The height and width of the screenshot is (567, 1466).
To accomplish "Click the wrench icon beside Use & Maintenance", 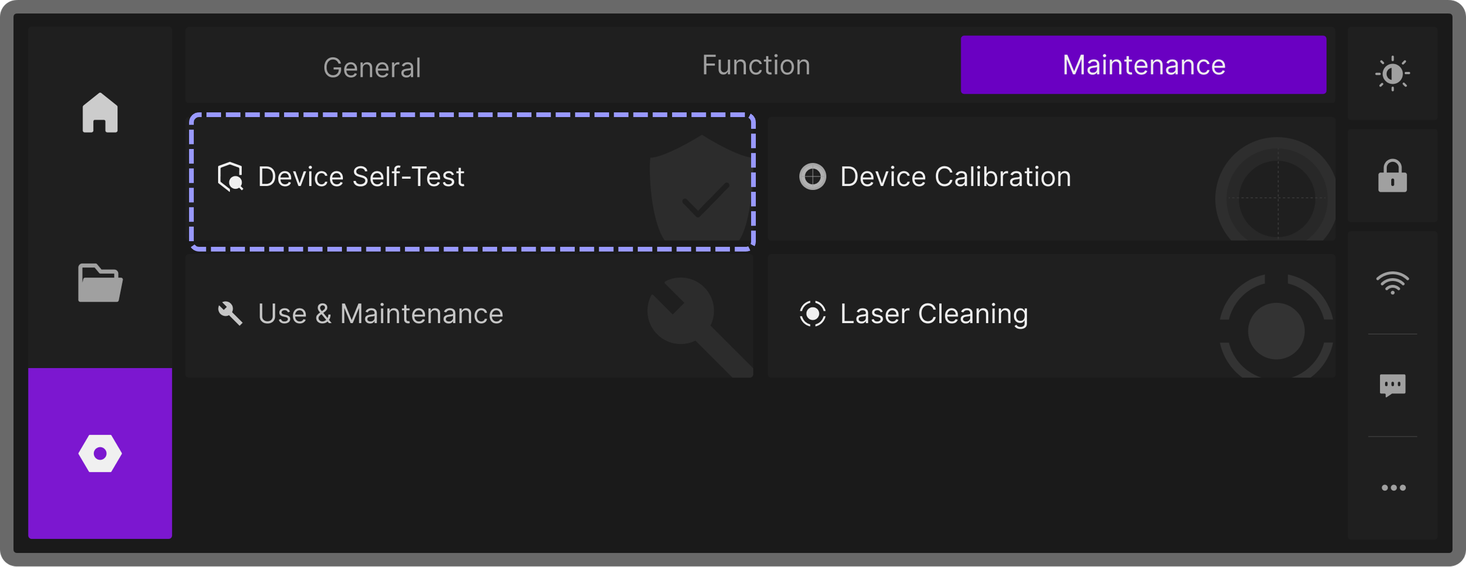I will click(x=230, y=314).
